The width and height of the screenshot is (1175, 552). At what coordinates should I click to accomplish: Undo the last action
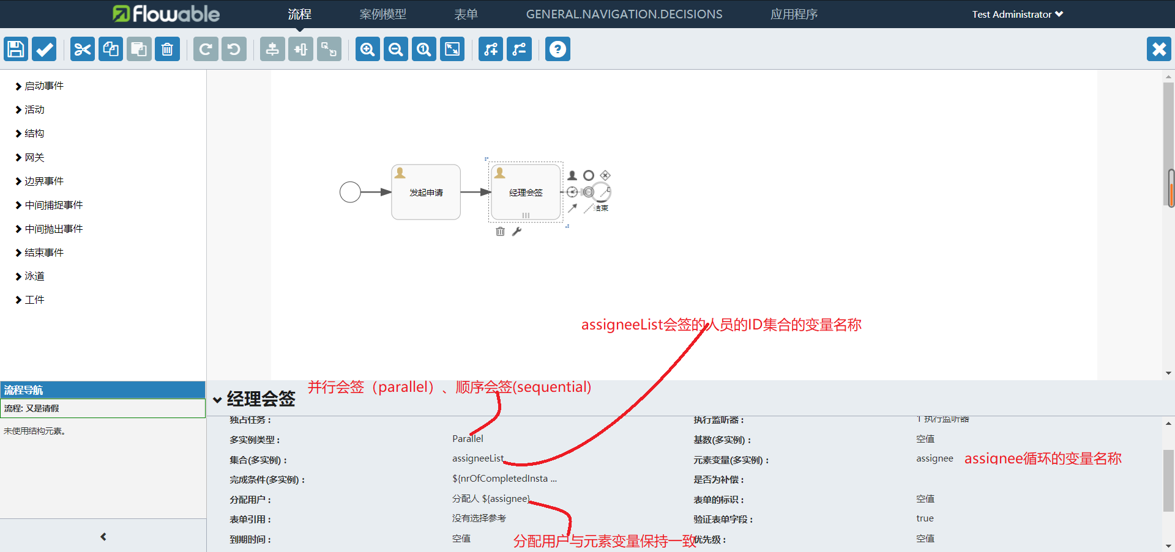pyautogui.click(x=234, y=49)
